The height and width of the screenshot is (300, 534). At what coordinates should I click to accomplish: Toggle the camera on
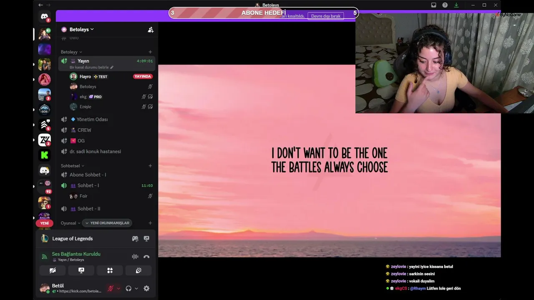[x=53, y=270]
